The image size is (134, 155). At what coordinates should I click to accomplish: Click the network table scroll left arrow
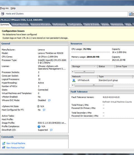tap(73, 85)
